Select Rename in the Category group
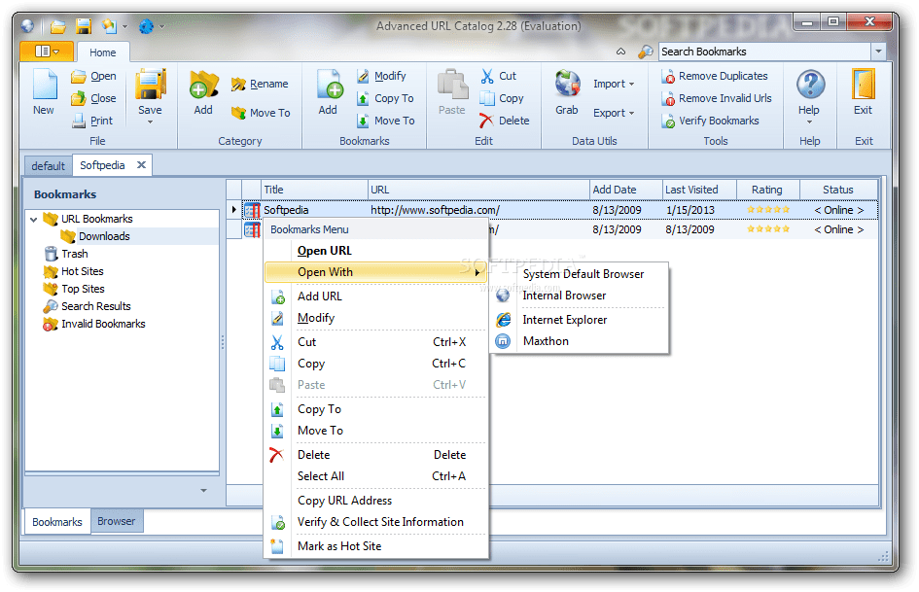 tap(261, 84)
